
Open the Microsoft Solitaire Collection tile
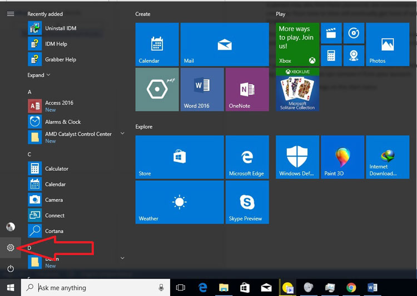tap(297, 90)
